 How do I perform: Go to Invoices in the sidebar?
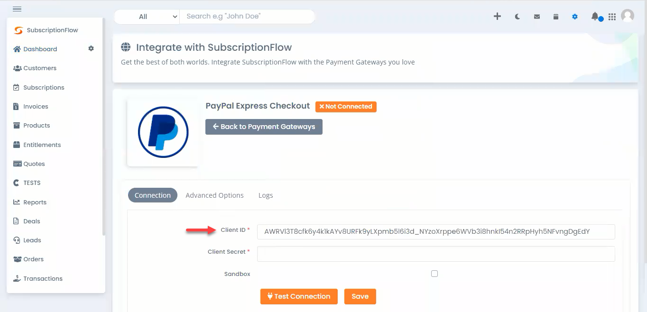click(36, 107)
